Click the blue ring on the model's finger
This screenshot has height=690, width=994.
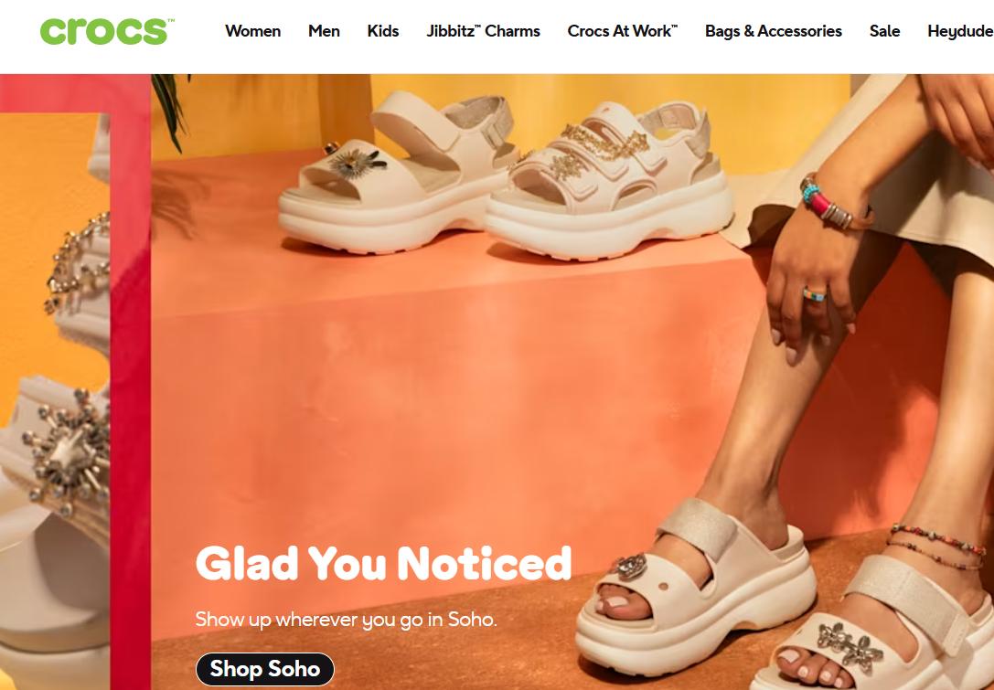tap(814, 294)
